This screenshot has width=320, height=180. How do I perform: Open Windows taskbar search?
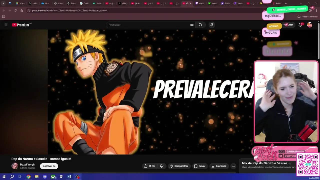(12, 177)
